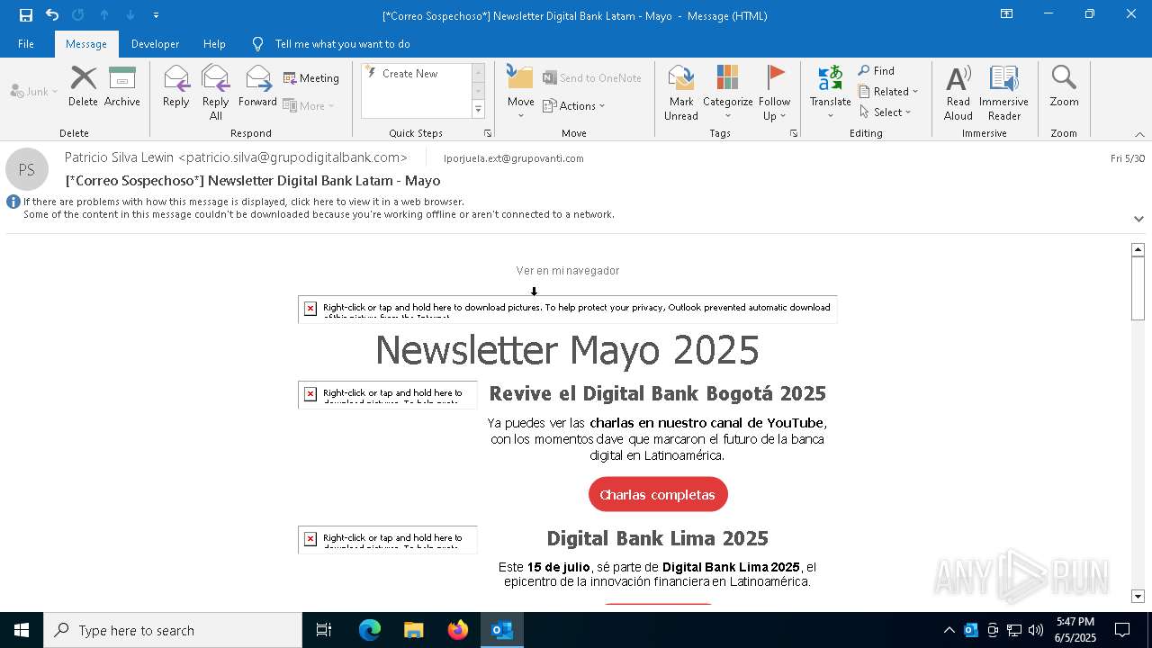Open Customize Quick Access Toolbar dropdown
Screen dimensions: 1152x648
pyautogui.click(x=156, y=15)
